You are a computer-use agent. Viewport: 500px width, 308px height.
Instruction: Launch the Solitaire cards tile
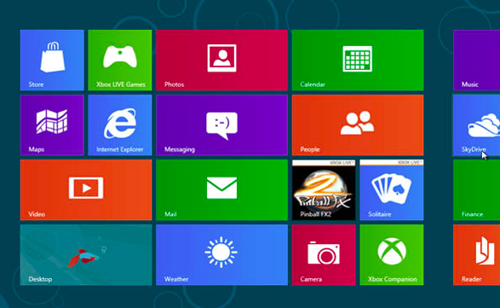(x=392, y=189)
